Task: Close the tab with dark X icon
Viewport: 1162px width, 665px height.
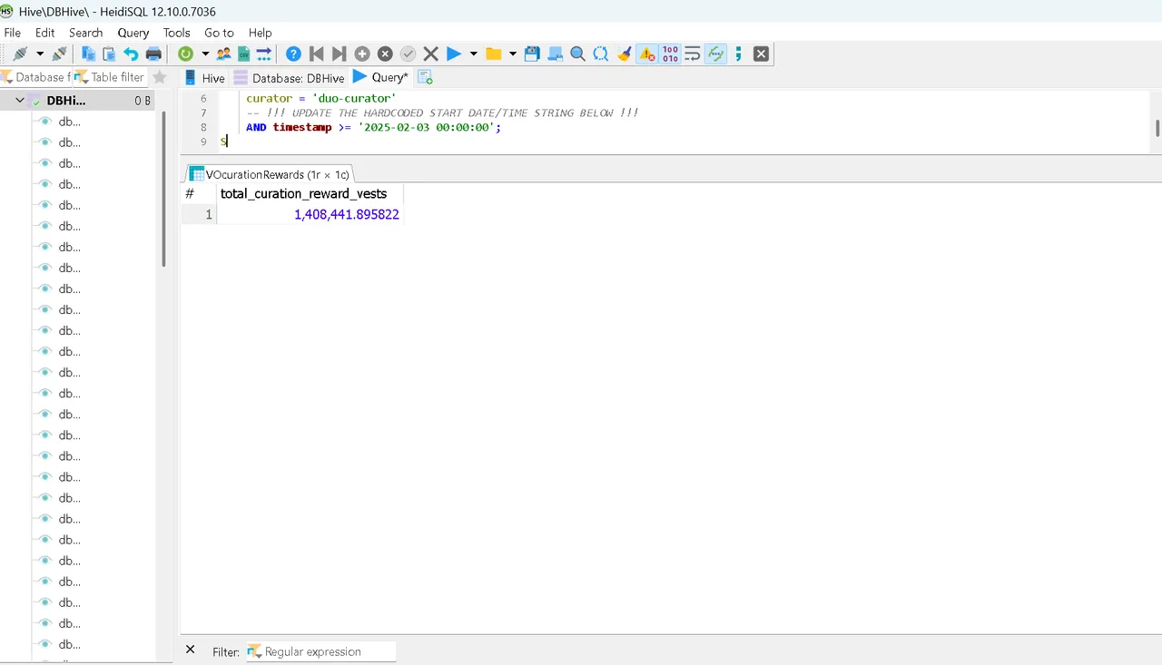Action: [761, 54]
